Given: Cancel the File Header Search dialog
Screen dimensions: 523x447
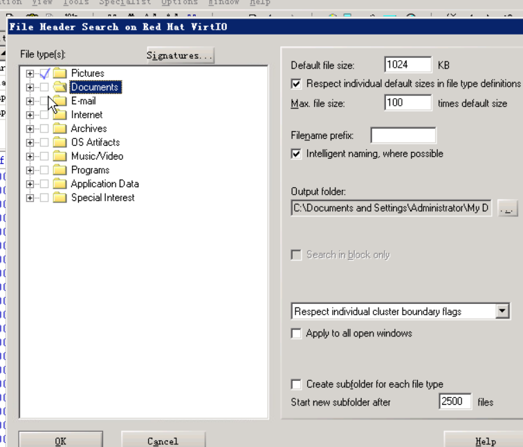Looking at the screenshot, I should pos(163,441).
